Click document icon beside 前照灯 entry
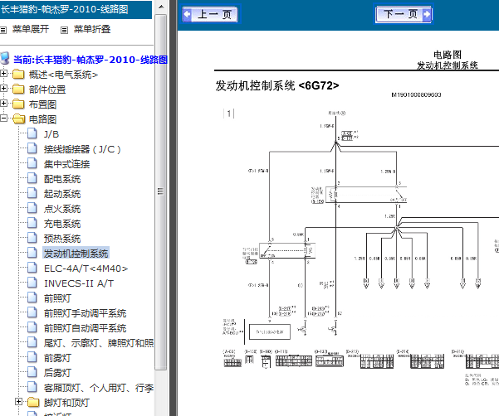499x416 pixels. (x=32, y=297)
